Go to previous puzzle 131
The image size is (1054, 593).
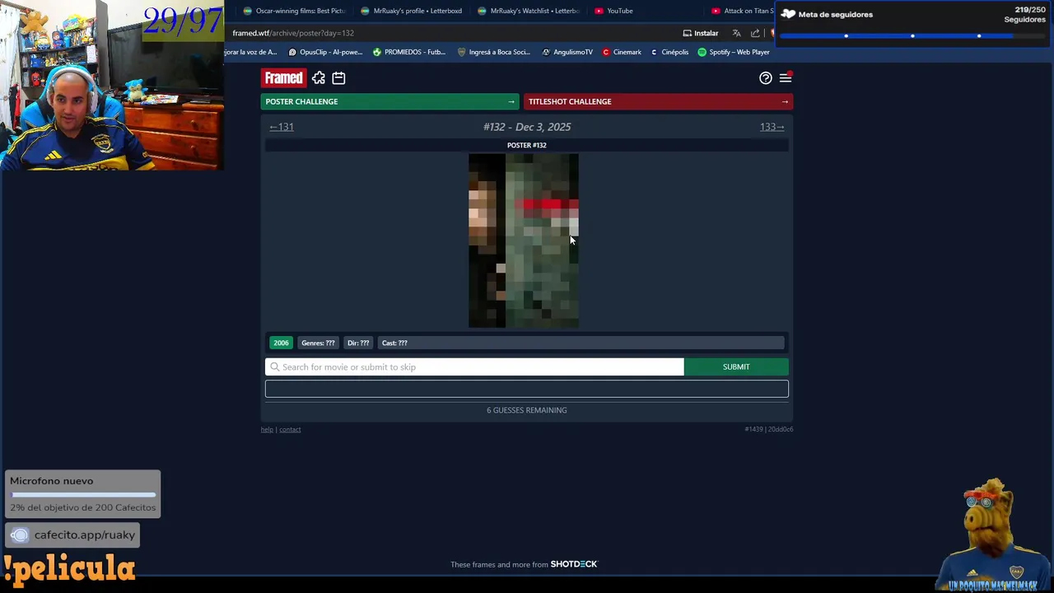click(x=282, y=127)
